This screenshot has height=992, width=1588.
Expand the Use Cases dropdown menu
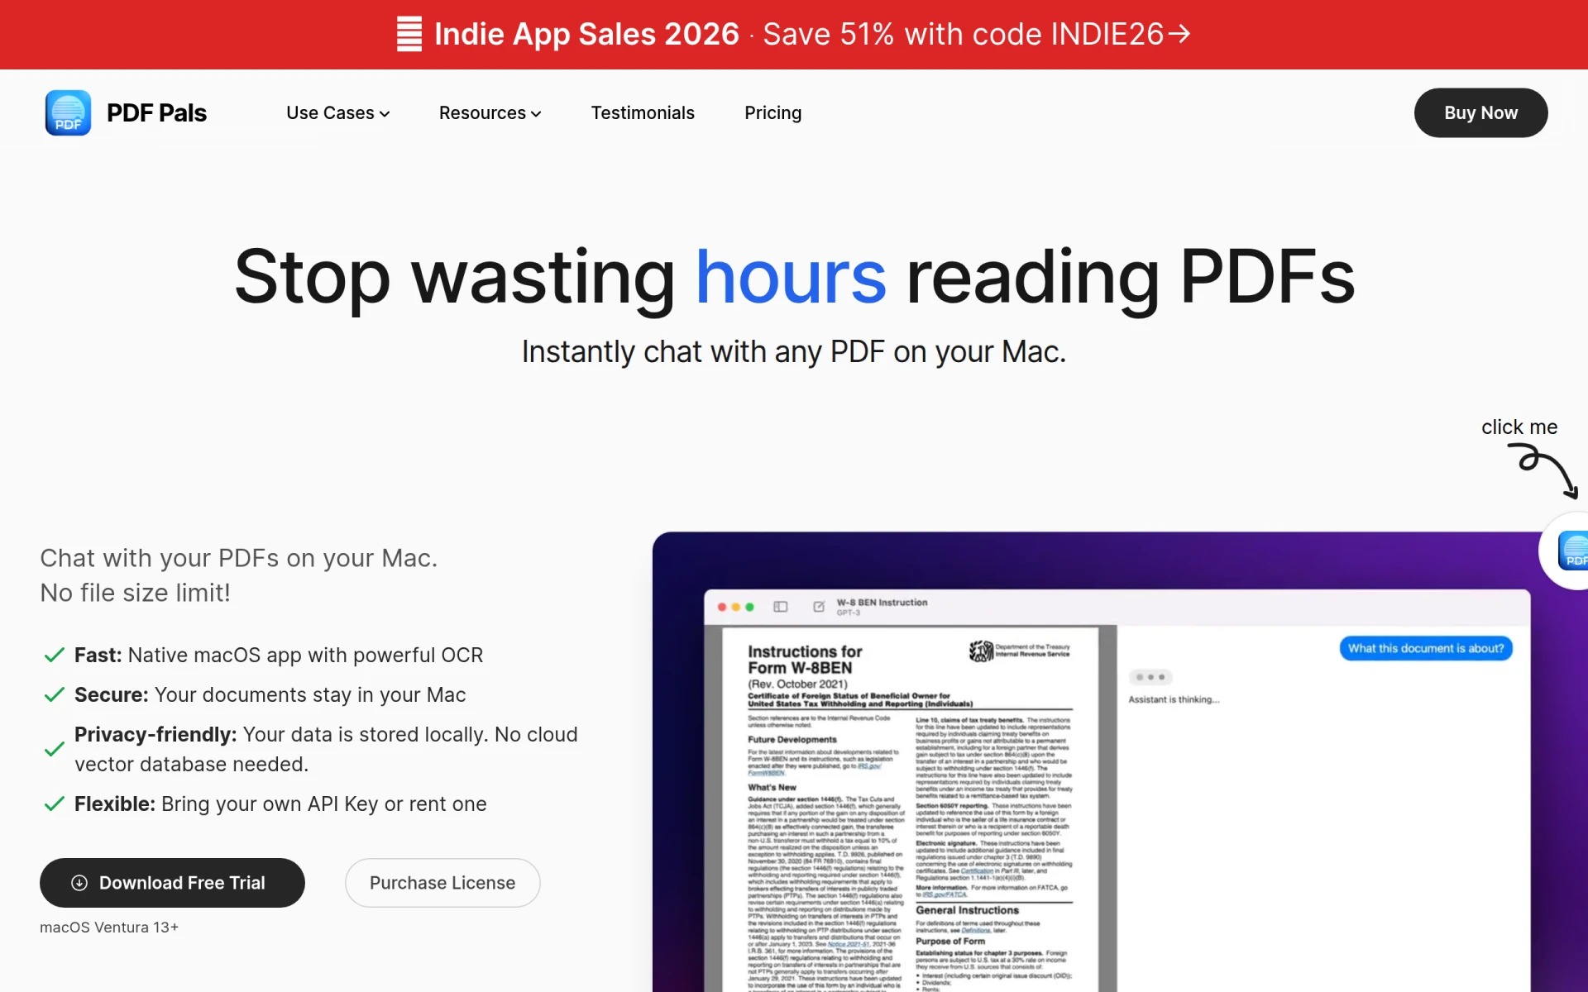click(337, 112)
